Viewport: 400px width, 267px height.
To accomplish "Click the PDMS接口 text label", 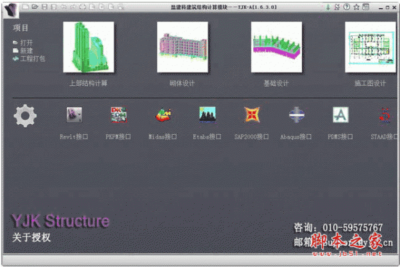I will 340,136.
